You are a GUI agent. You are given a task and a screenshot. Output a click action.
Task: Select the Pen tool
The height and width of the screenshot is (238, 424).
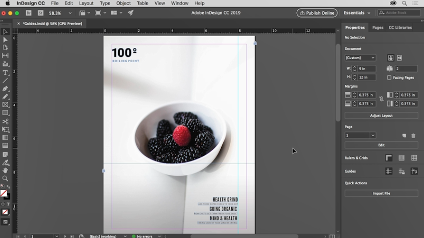5,89
